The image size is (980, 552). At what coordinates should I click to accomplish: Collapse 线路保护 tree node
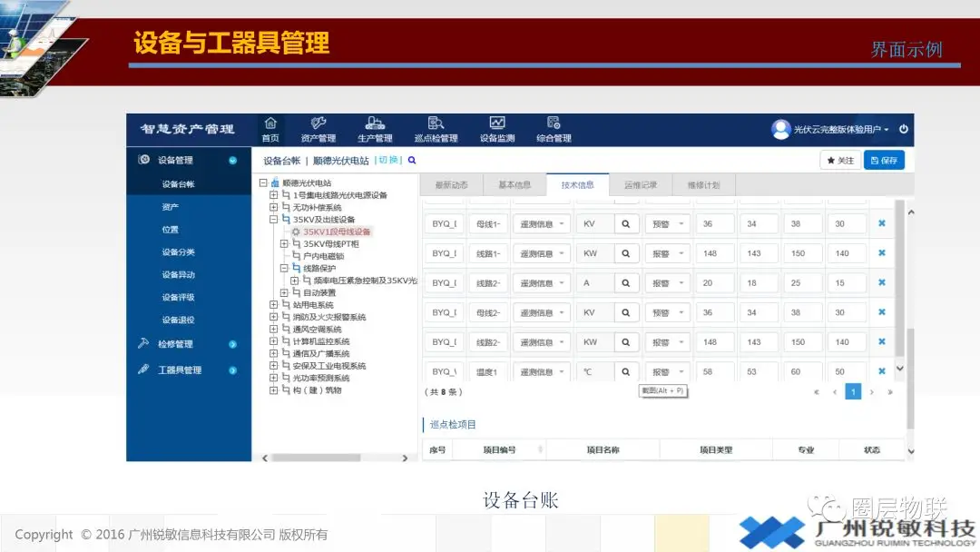pos(284,268)
